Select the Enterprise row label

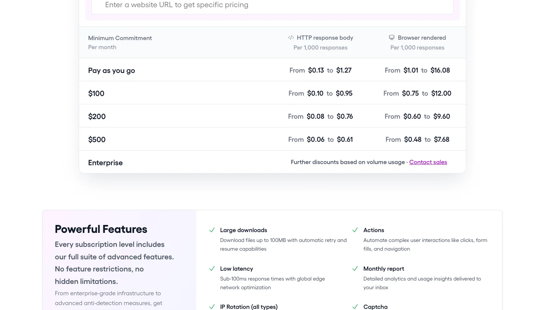[106, 163]
